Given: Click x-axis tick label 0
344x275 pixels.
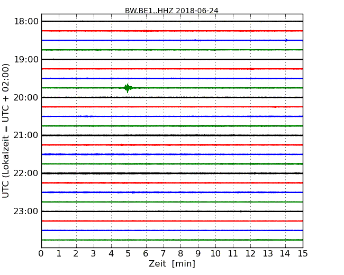Looking at the screenshot, I should click(41, 253).
